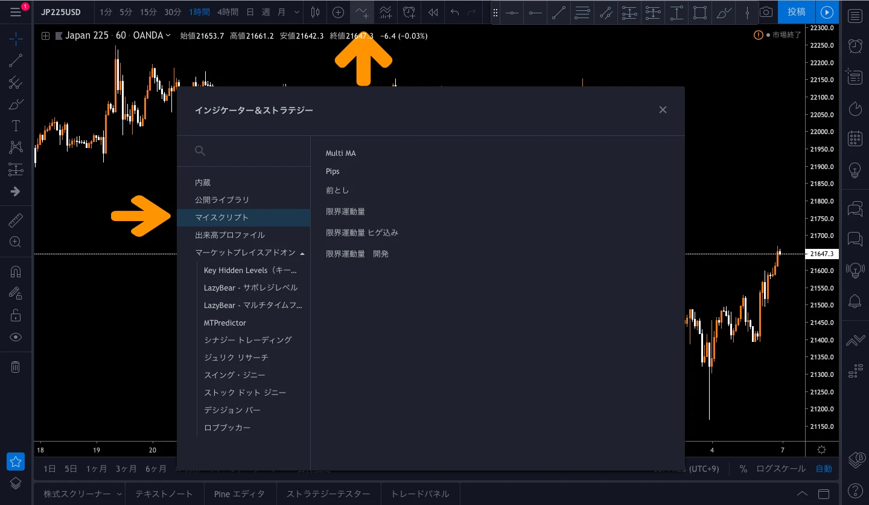
Task: Activate bar replay mode
Action: [x=433, y=12]
